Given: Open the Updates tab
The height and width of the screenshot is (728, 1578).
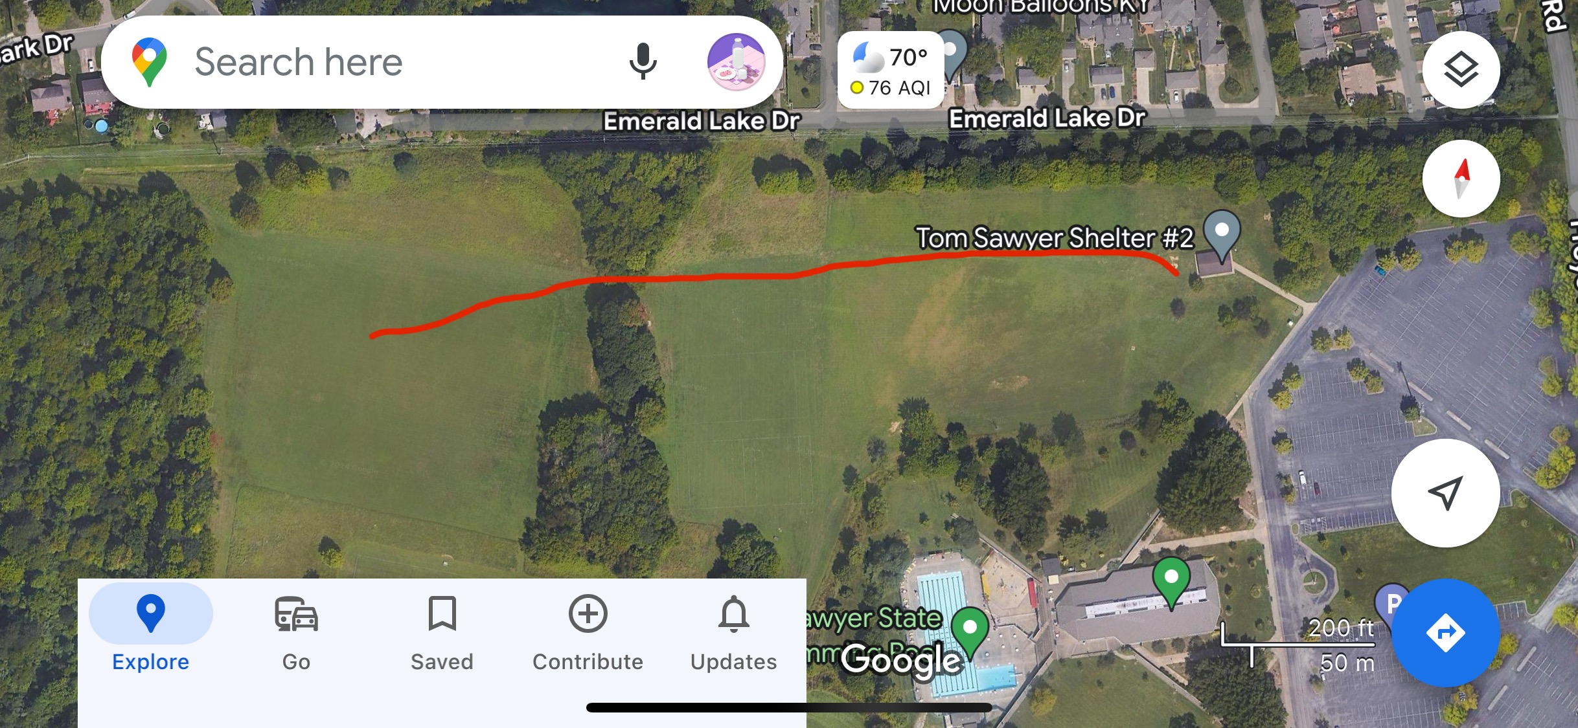Looking at the screenshot, I should (733, 633).
